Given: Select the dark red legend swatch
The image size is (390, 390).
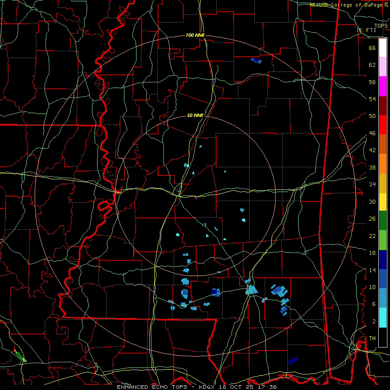Looking at the screenshot, I should click(383, 105).
